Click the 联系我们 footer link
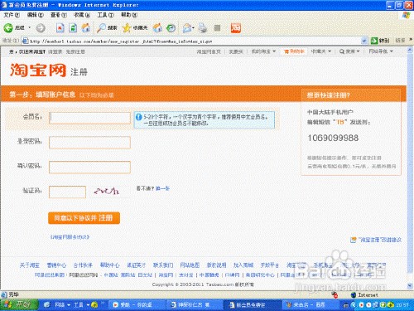414x311 pixels. [x=163, y=265]
